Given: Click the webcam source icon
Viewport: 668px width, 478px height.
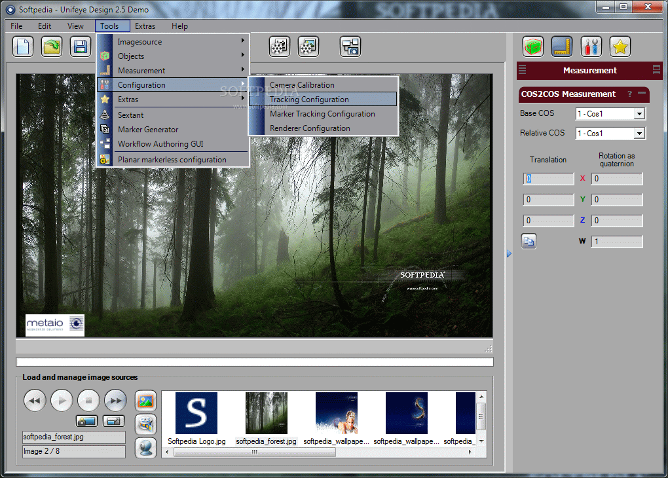Looking at the screenshot, I should pyautogui.click(x=145, y=448).
